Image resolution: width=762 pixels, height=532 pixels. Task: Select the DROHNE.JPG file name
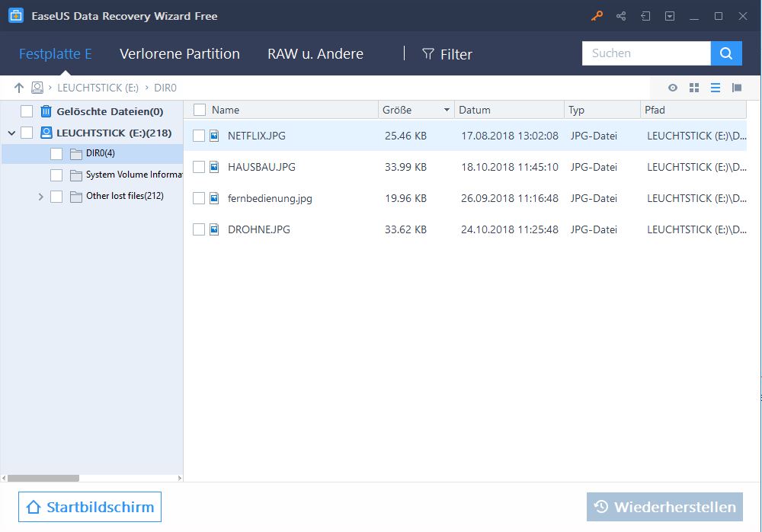coord(259,229)
